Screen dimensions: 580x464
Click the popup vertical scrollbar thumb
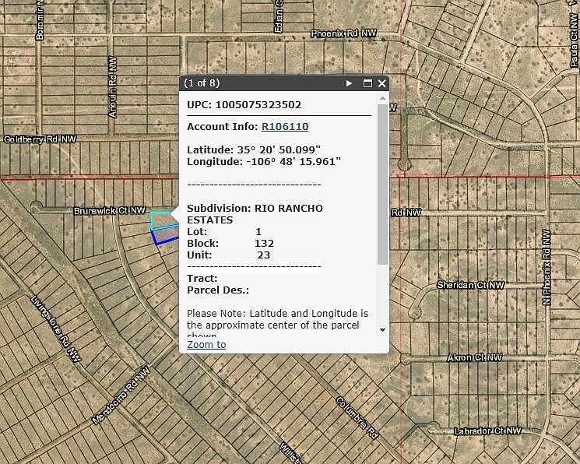click(x=381, y=183)
